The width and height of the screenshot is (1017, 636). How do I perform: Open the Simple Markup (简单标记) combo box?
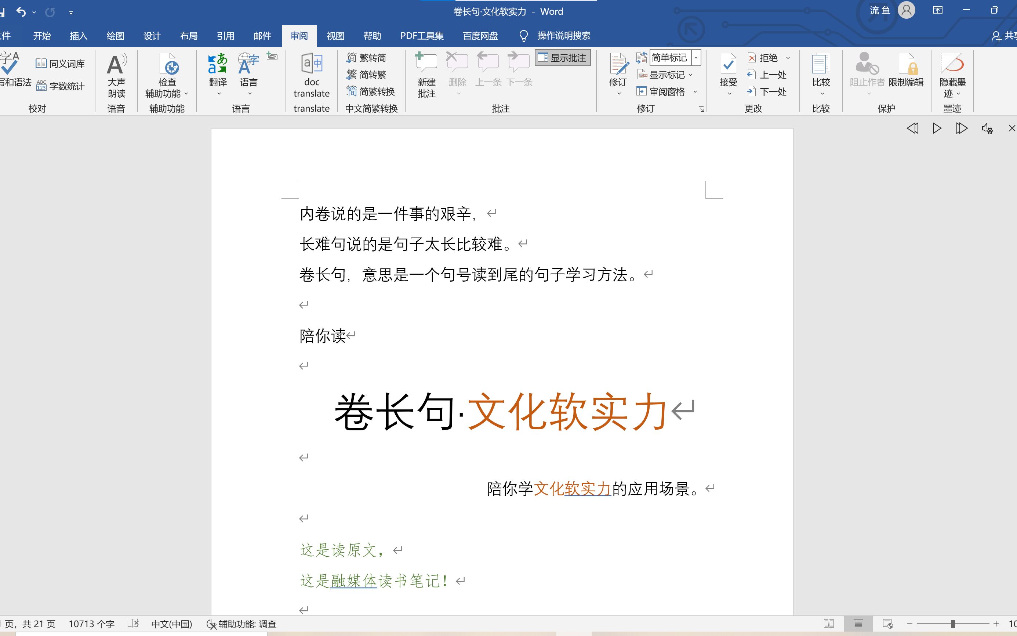[675, 58]
